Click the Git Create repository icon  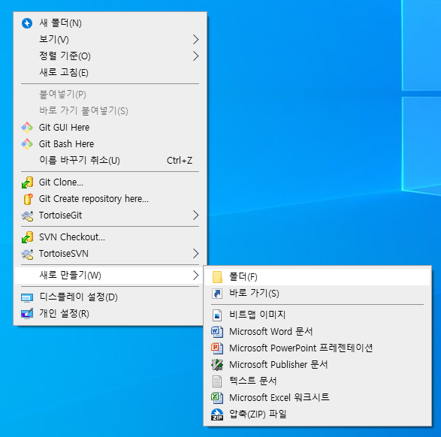tap(28, 199)
